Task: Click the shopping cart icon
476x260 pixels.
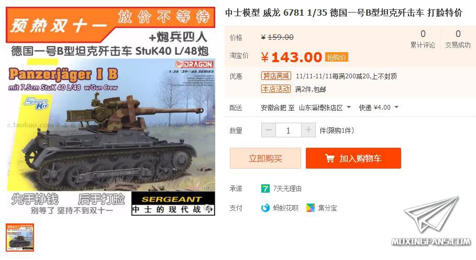Action: (330, 158)
